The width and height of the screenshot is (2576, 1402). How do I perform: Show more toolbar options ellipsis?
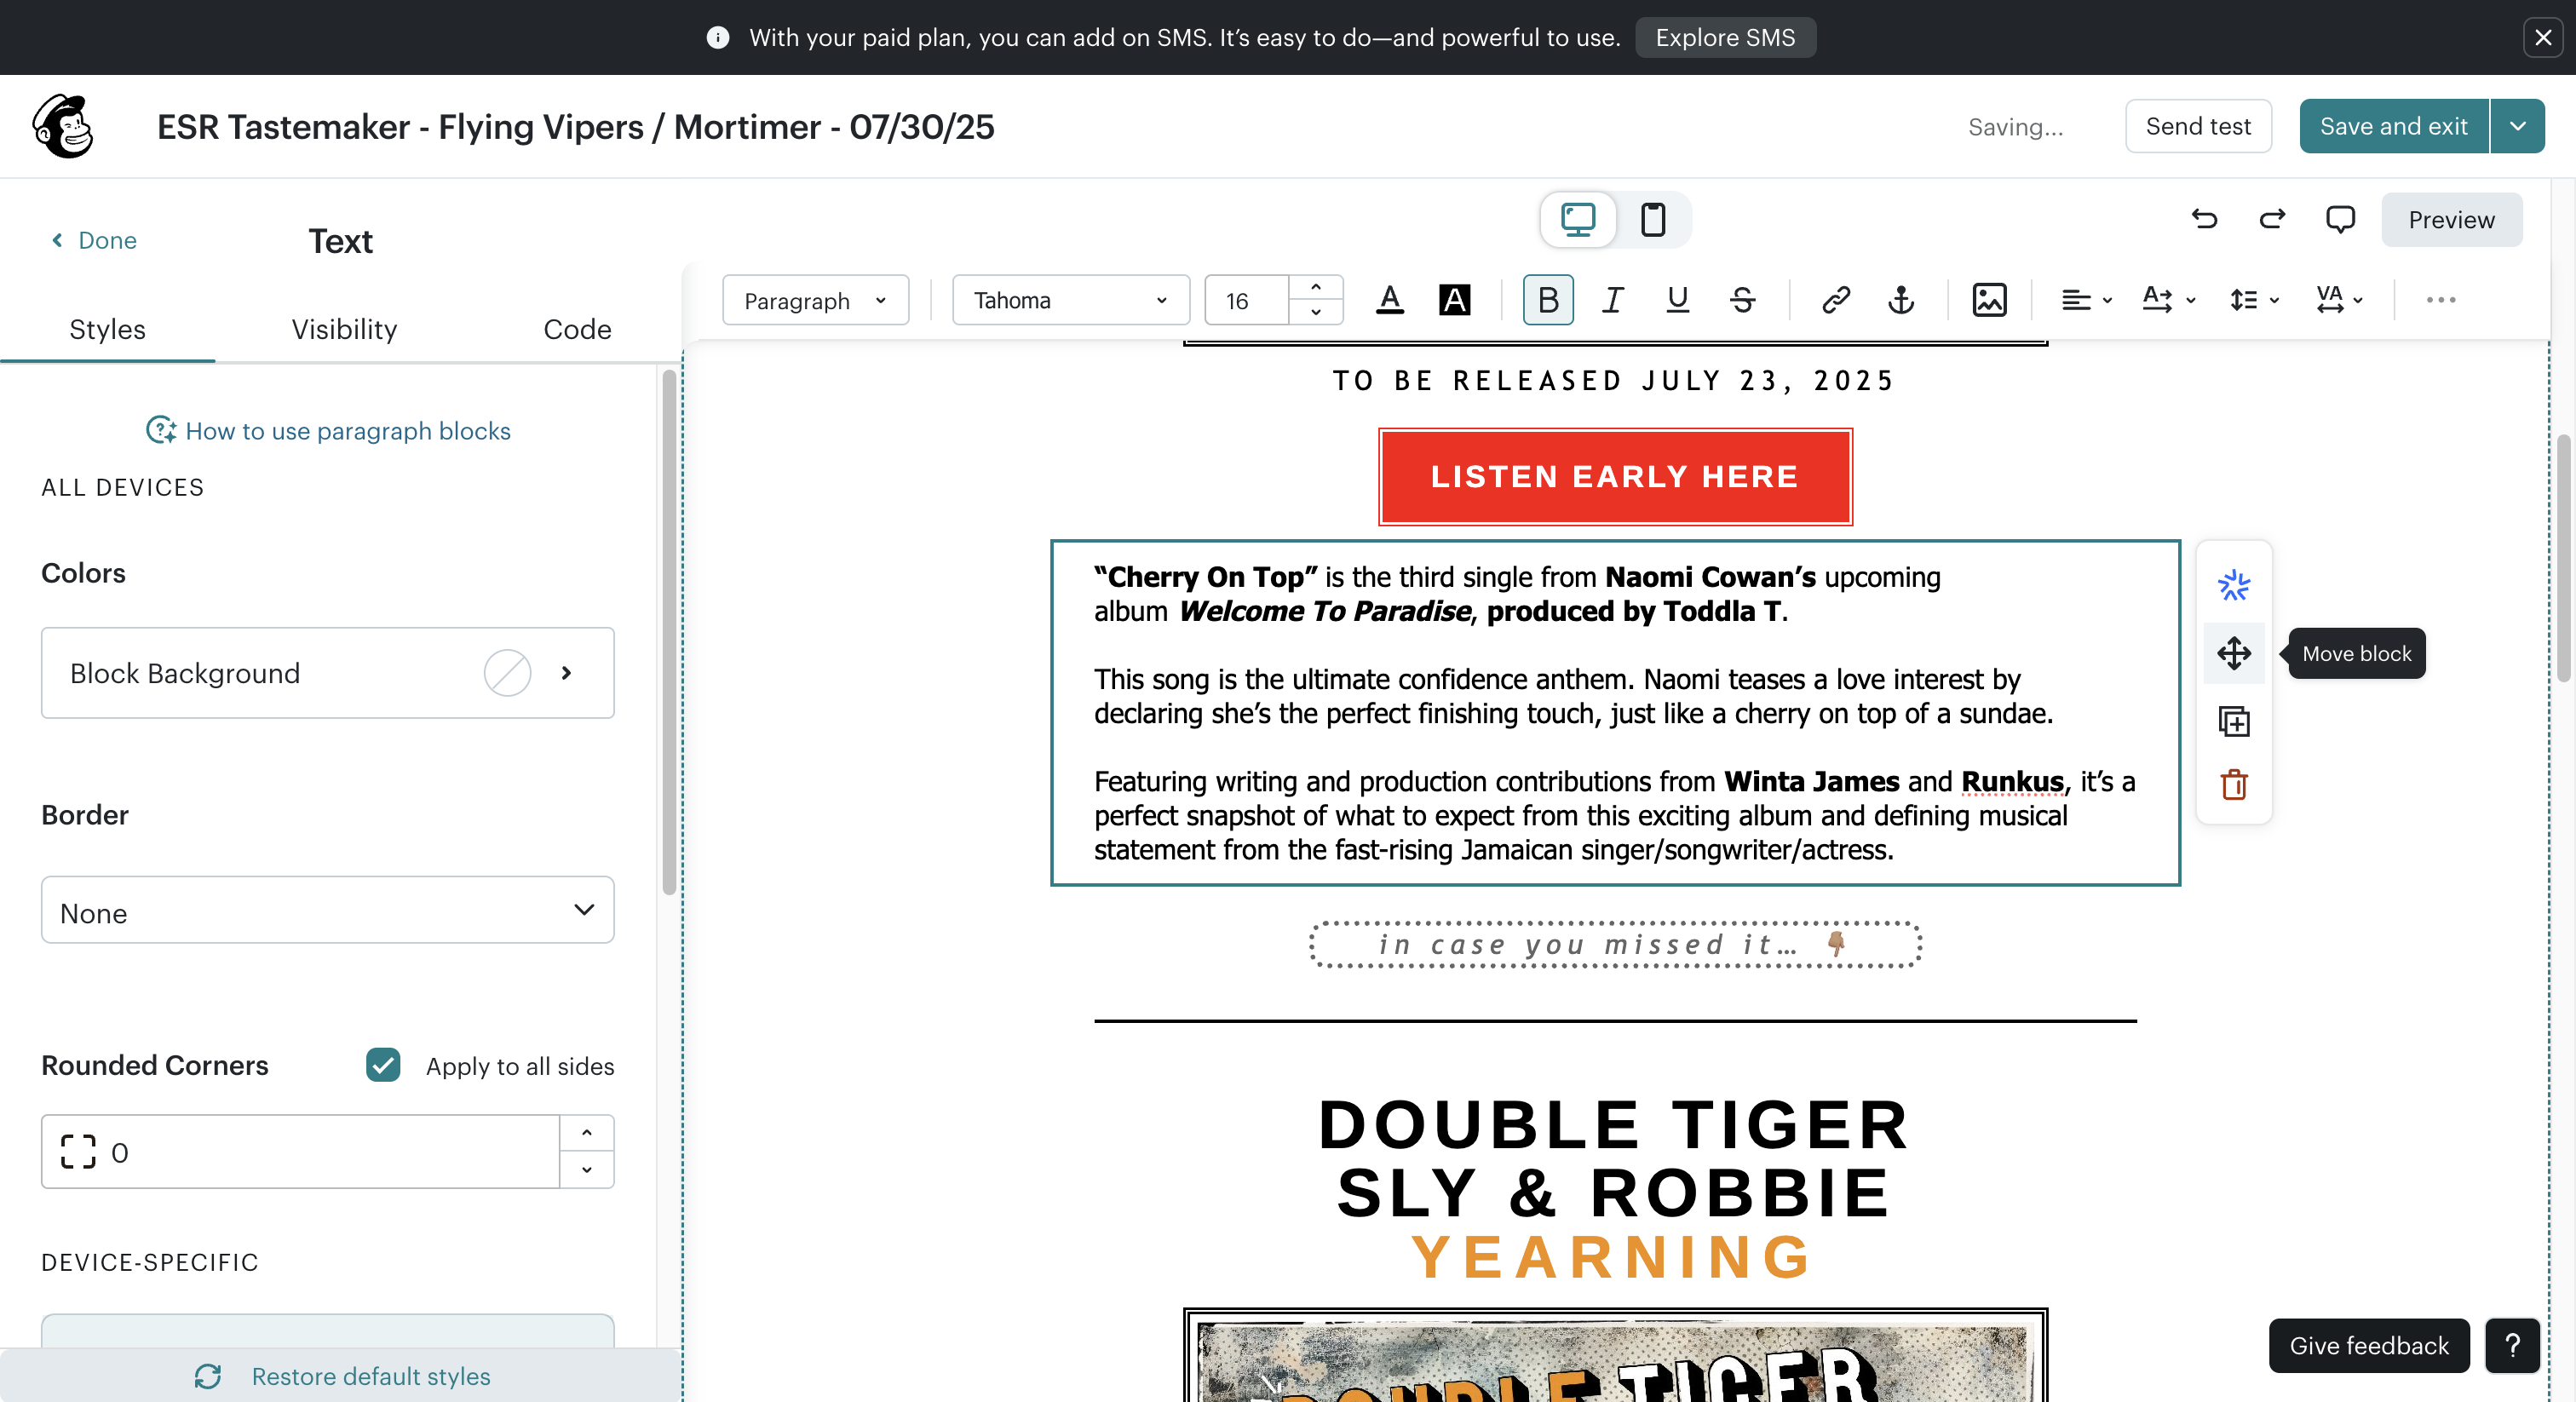point(2441,300)
